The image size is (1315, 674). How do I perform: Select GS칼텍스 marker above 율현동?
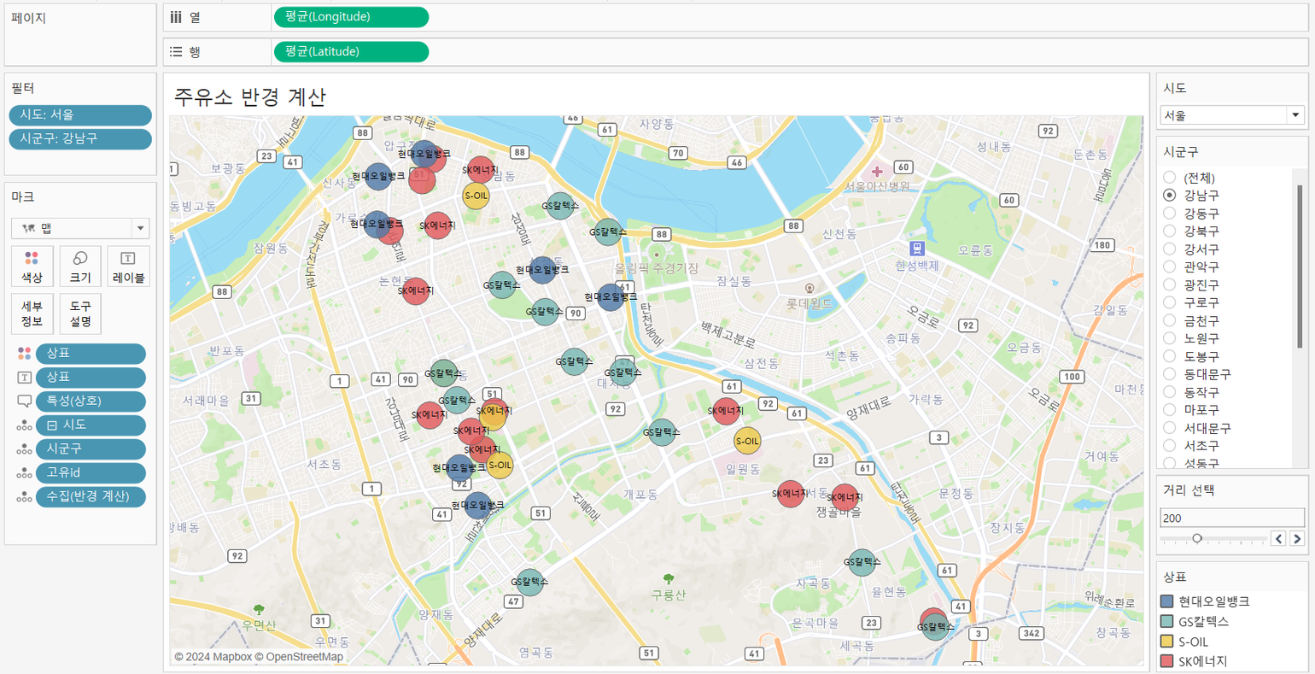click(862, 562)
